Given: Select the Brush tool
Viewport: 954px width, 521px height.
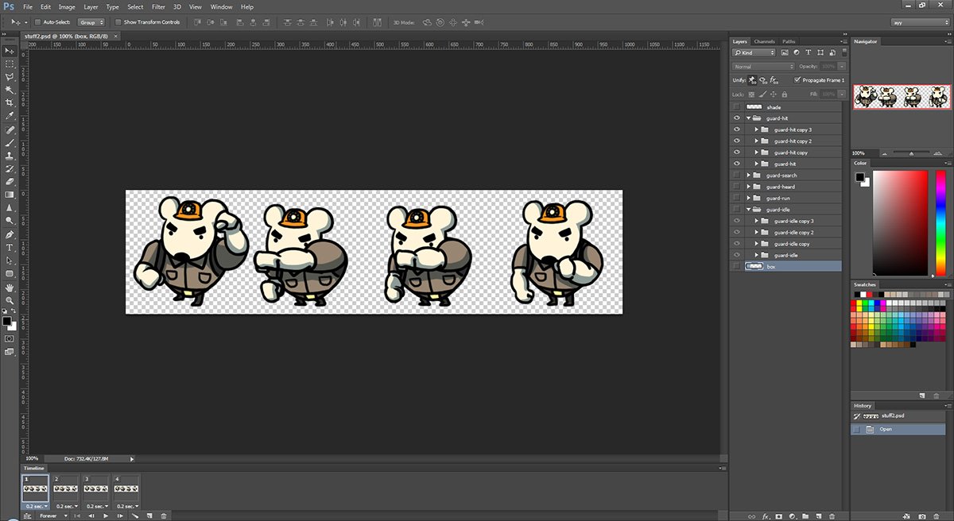Looking at the screenshot, I should (10, 141).
